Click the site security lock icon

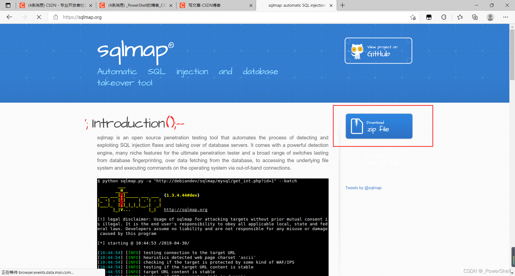pyautogui.click(x=56, y=17)
